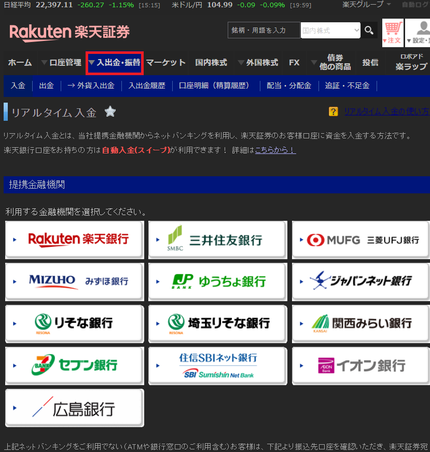This screenshot has width=430, height=452.
Task: Select Rakuten 楽天銀行 bank
Action: [74, 239]
